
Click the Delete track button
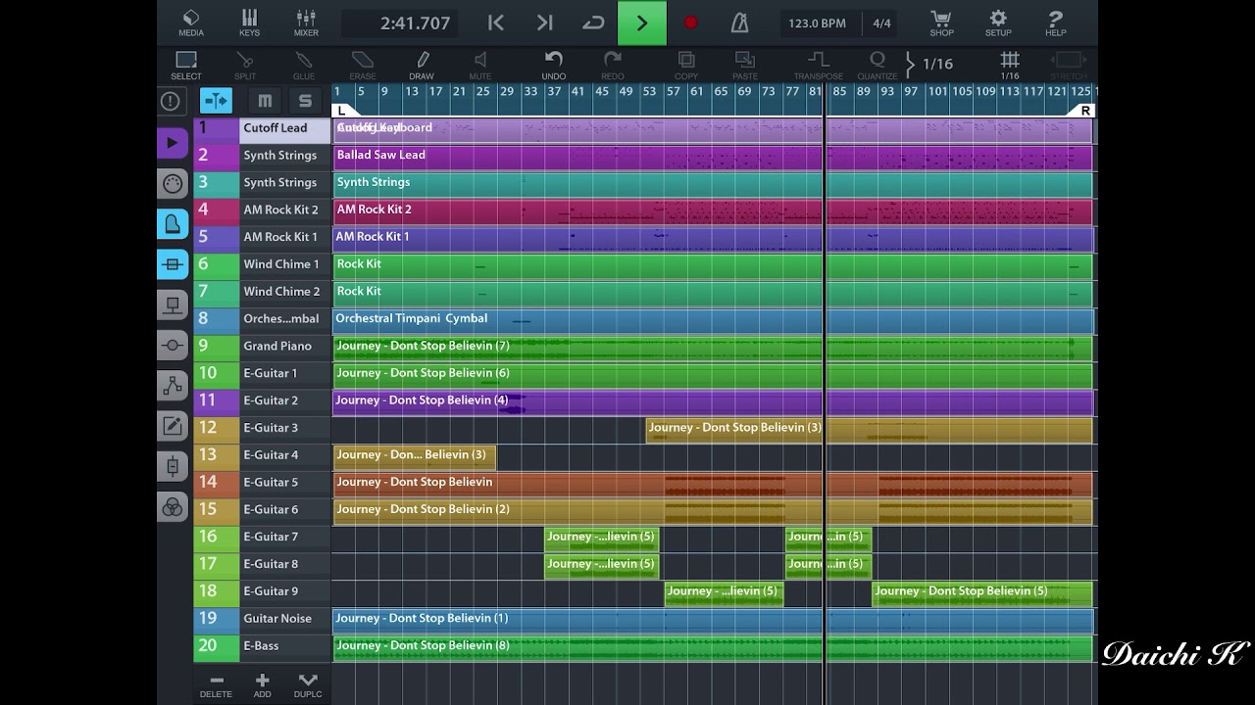216,685
